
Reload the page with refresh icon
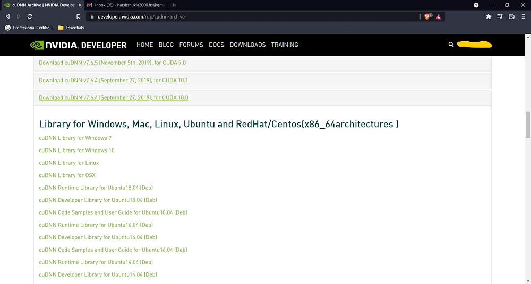point(30,16)
